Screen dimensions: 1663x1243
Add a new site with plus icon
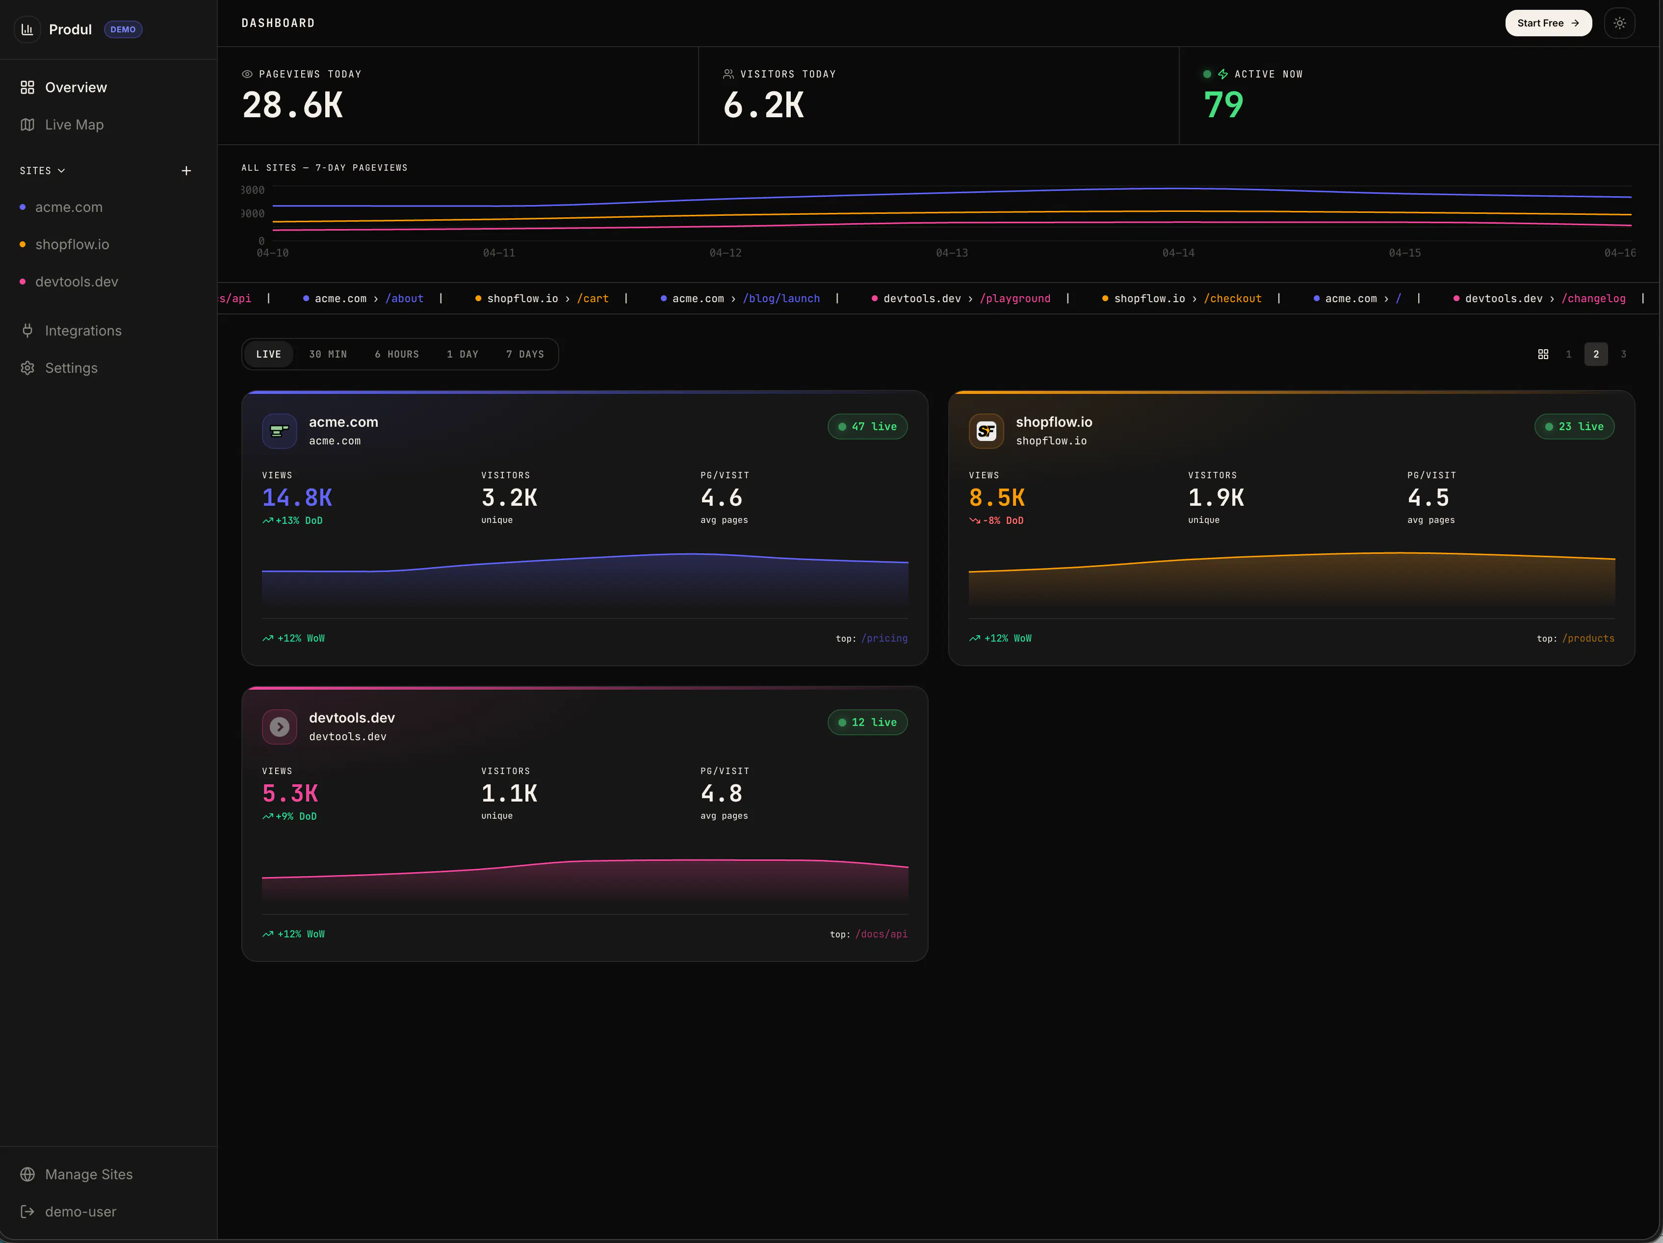[186, 171]
